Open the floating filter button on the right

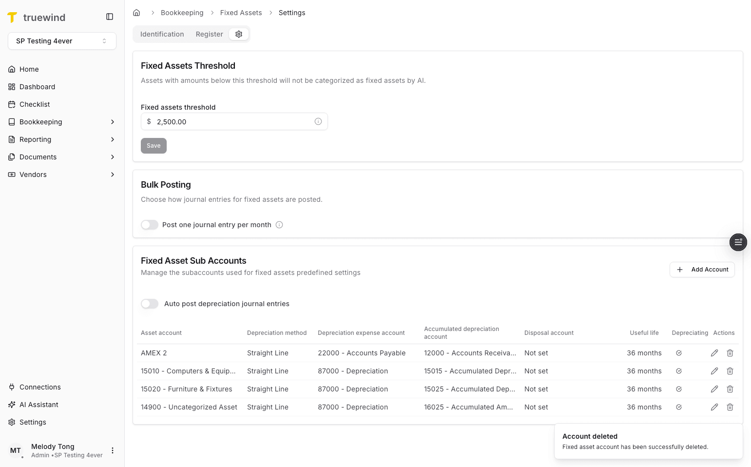point(738,242)
